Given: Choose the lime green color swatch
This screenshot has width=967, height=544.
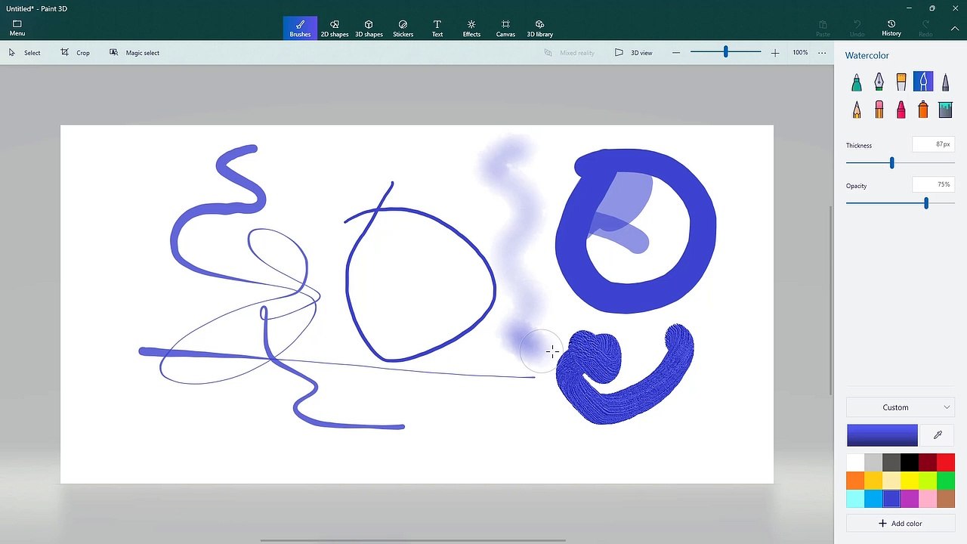Looking at the screenshot, I should [x=928, y=481].
